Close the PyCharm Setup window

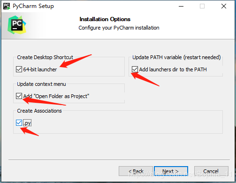point(224,6)
